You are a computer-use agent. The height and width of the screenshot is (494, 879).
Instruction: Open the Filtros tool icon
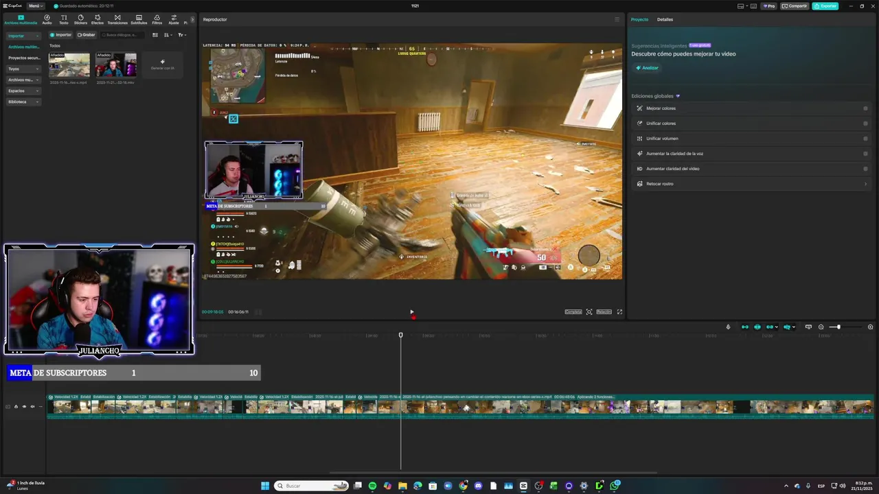pos(157,19)
